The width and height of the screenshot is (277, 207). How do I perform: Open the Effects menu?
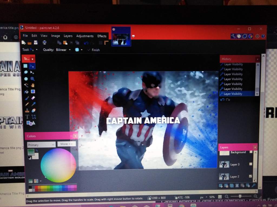[102, 36]
